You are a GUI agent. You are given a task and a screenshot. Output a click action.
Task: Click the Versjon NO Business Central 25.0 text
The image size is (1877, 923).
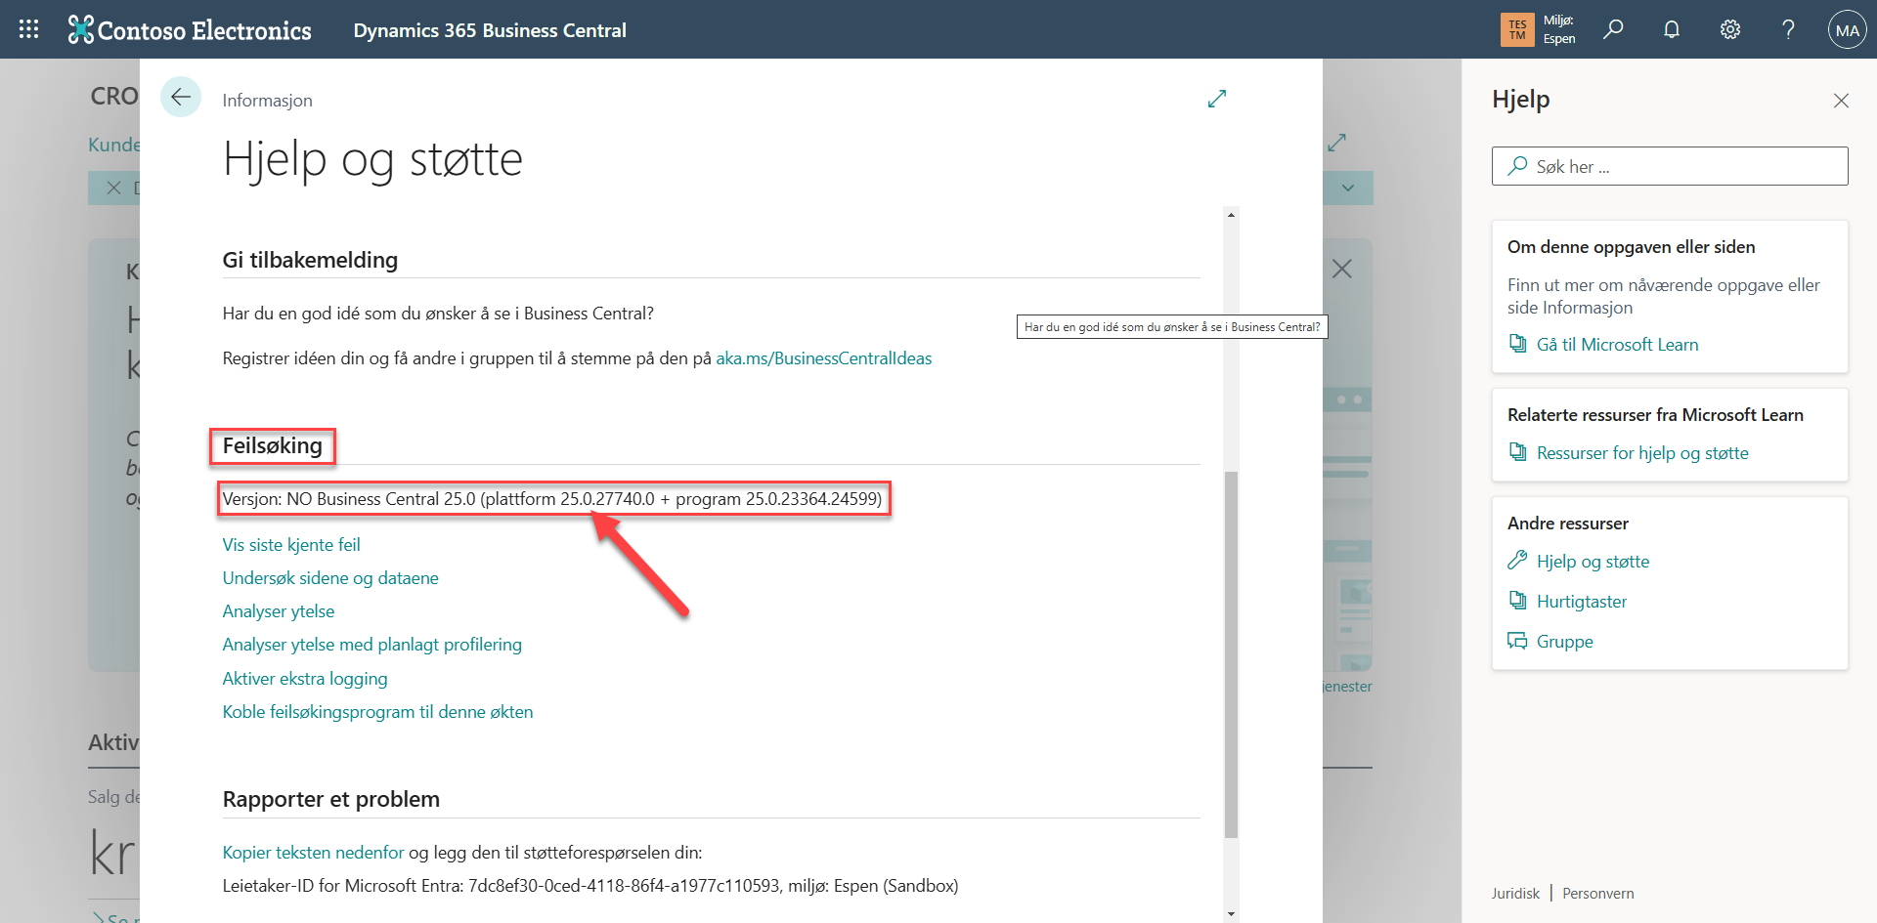(x=551, y=499)
